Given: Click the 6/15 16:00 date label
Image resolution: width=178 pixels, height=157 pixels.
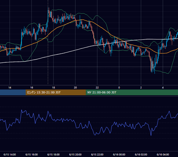Looking at the screenshot, I should click(32, 154).
